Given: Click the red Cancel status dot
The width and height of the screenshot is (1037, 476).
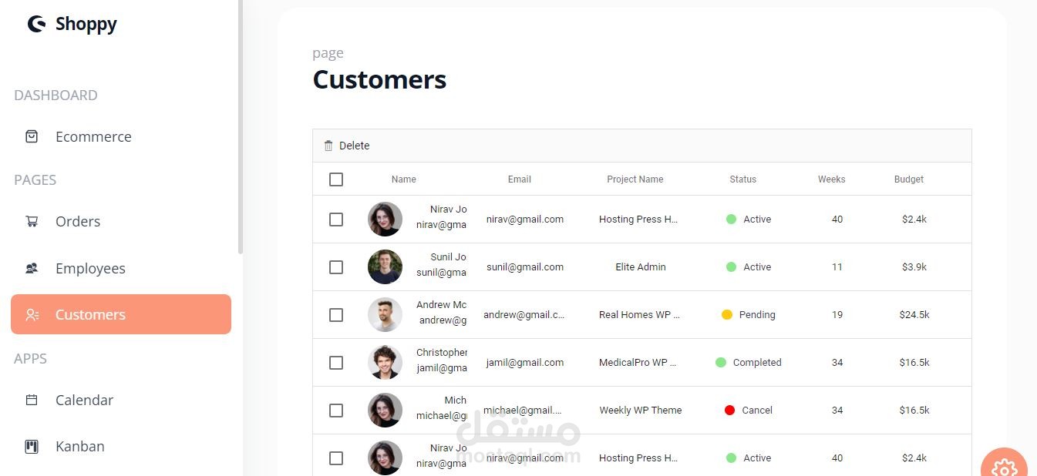Looking at the screenshot, I should 729,411.
